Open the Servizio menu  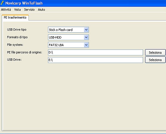(29, 10)
